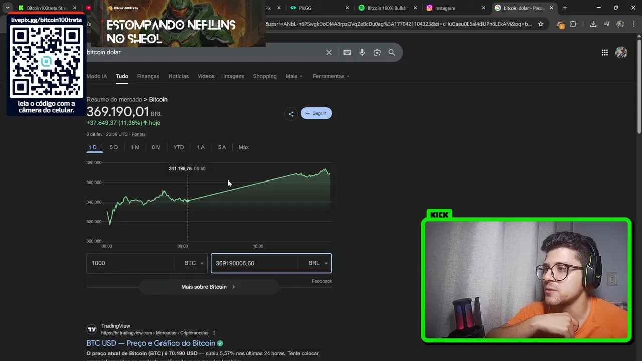Open the Google apps grid
Image resolution: width=642 pixels, height=361 pixels.
(x=605, y=53)
